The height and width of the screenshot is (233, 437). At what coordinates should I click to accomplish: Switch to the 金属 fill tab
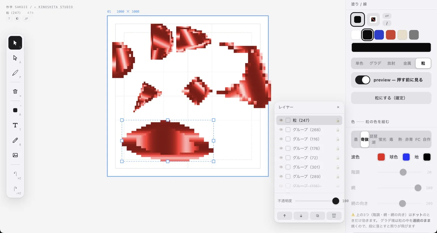pos(407,63)
